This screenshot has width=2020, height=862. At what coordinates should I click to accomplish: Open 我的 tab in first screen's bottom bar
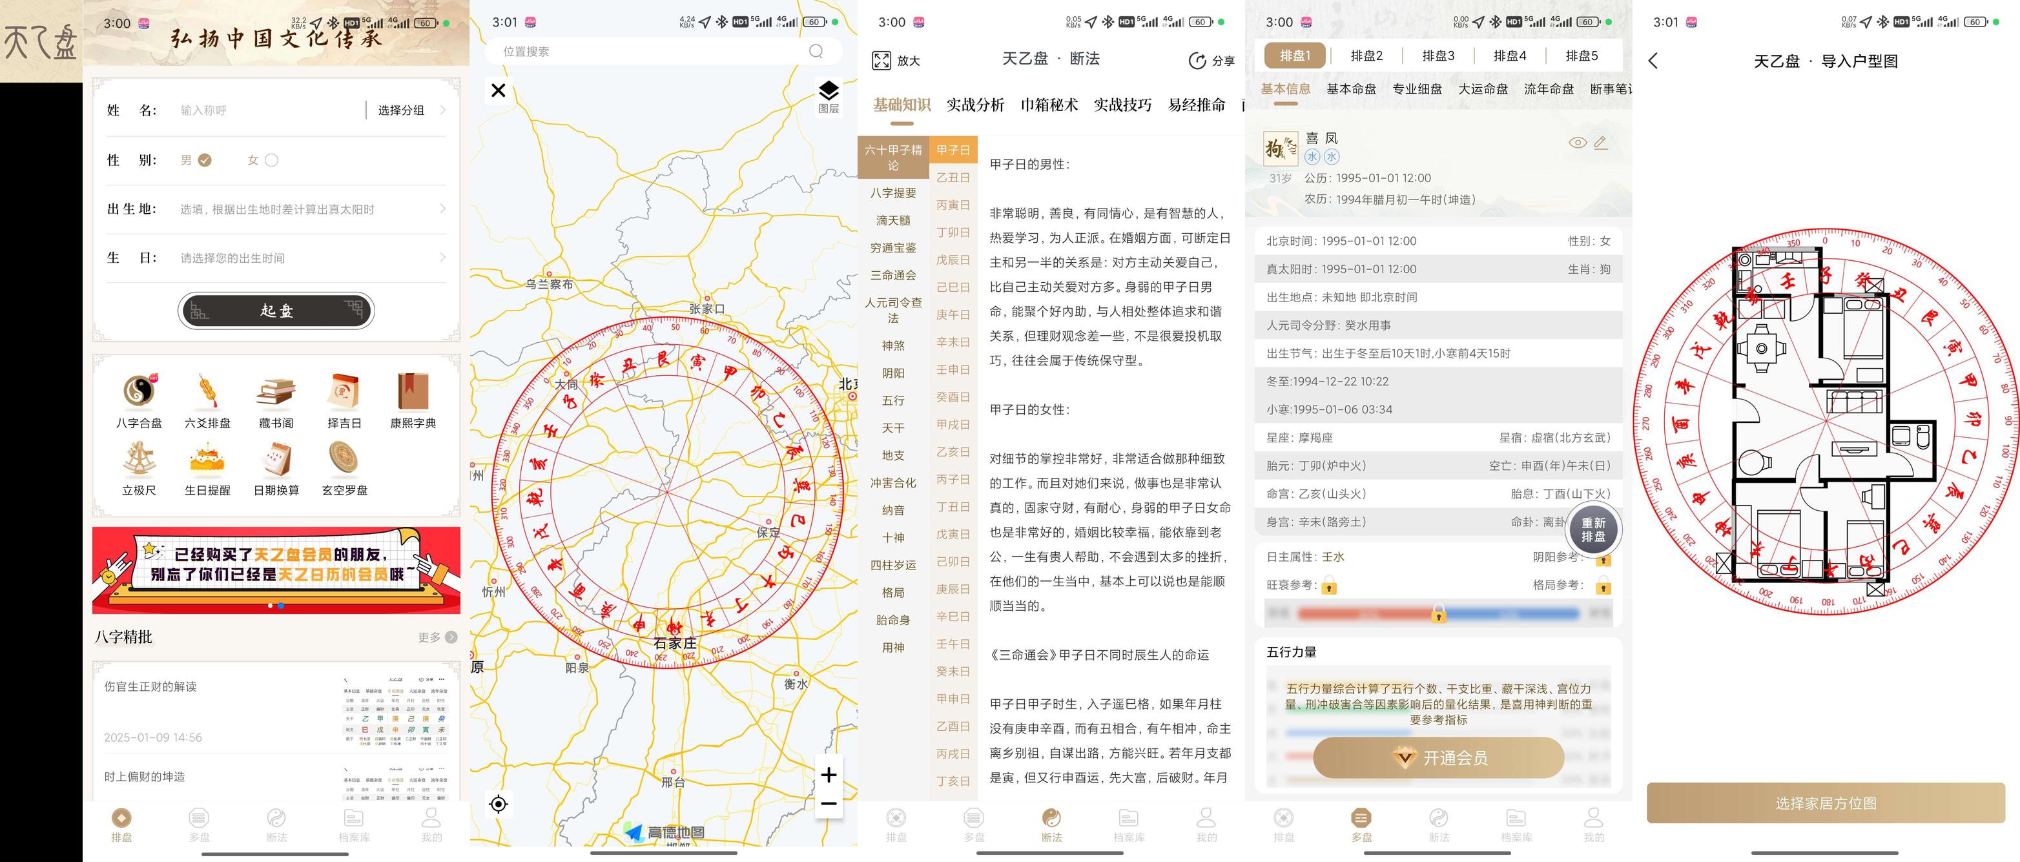click(431, 826)
